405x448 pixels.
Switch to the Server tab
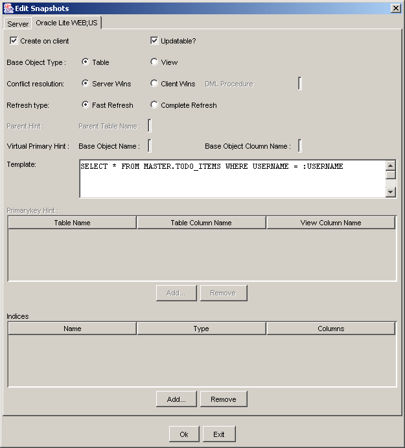[x=17, y=24]
